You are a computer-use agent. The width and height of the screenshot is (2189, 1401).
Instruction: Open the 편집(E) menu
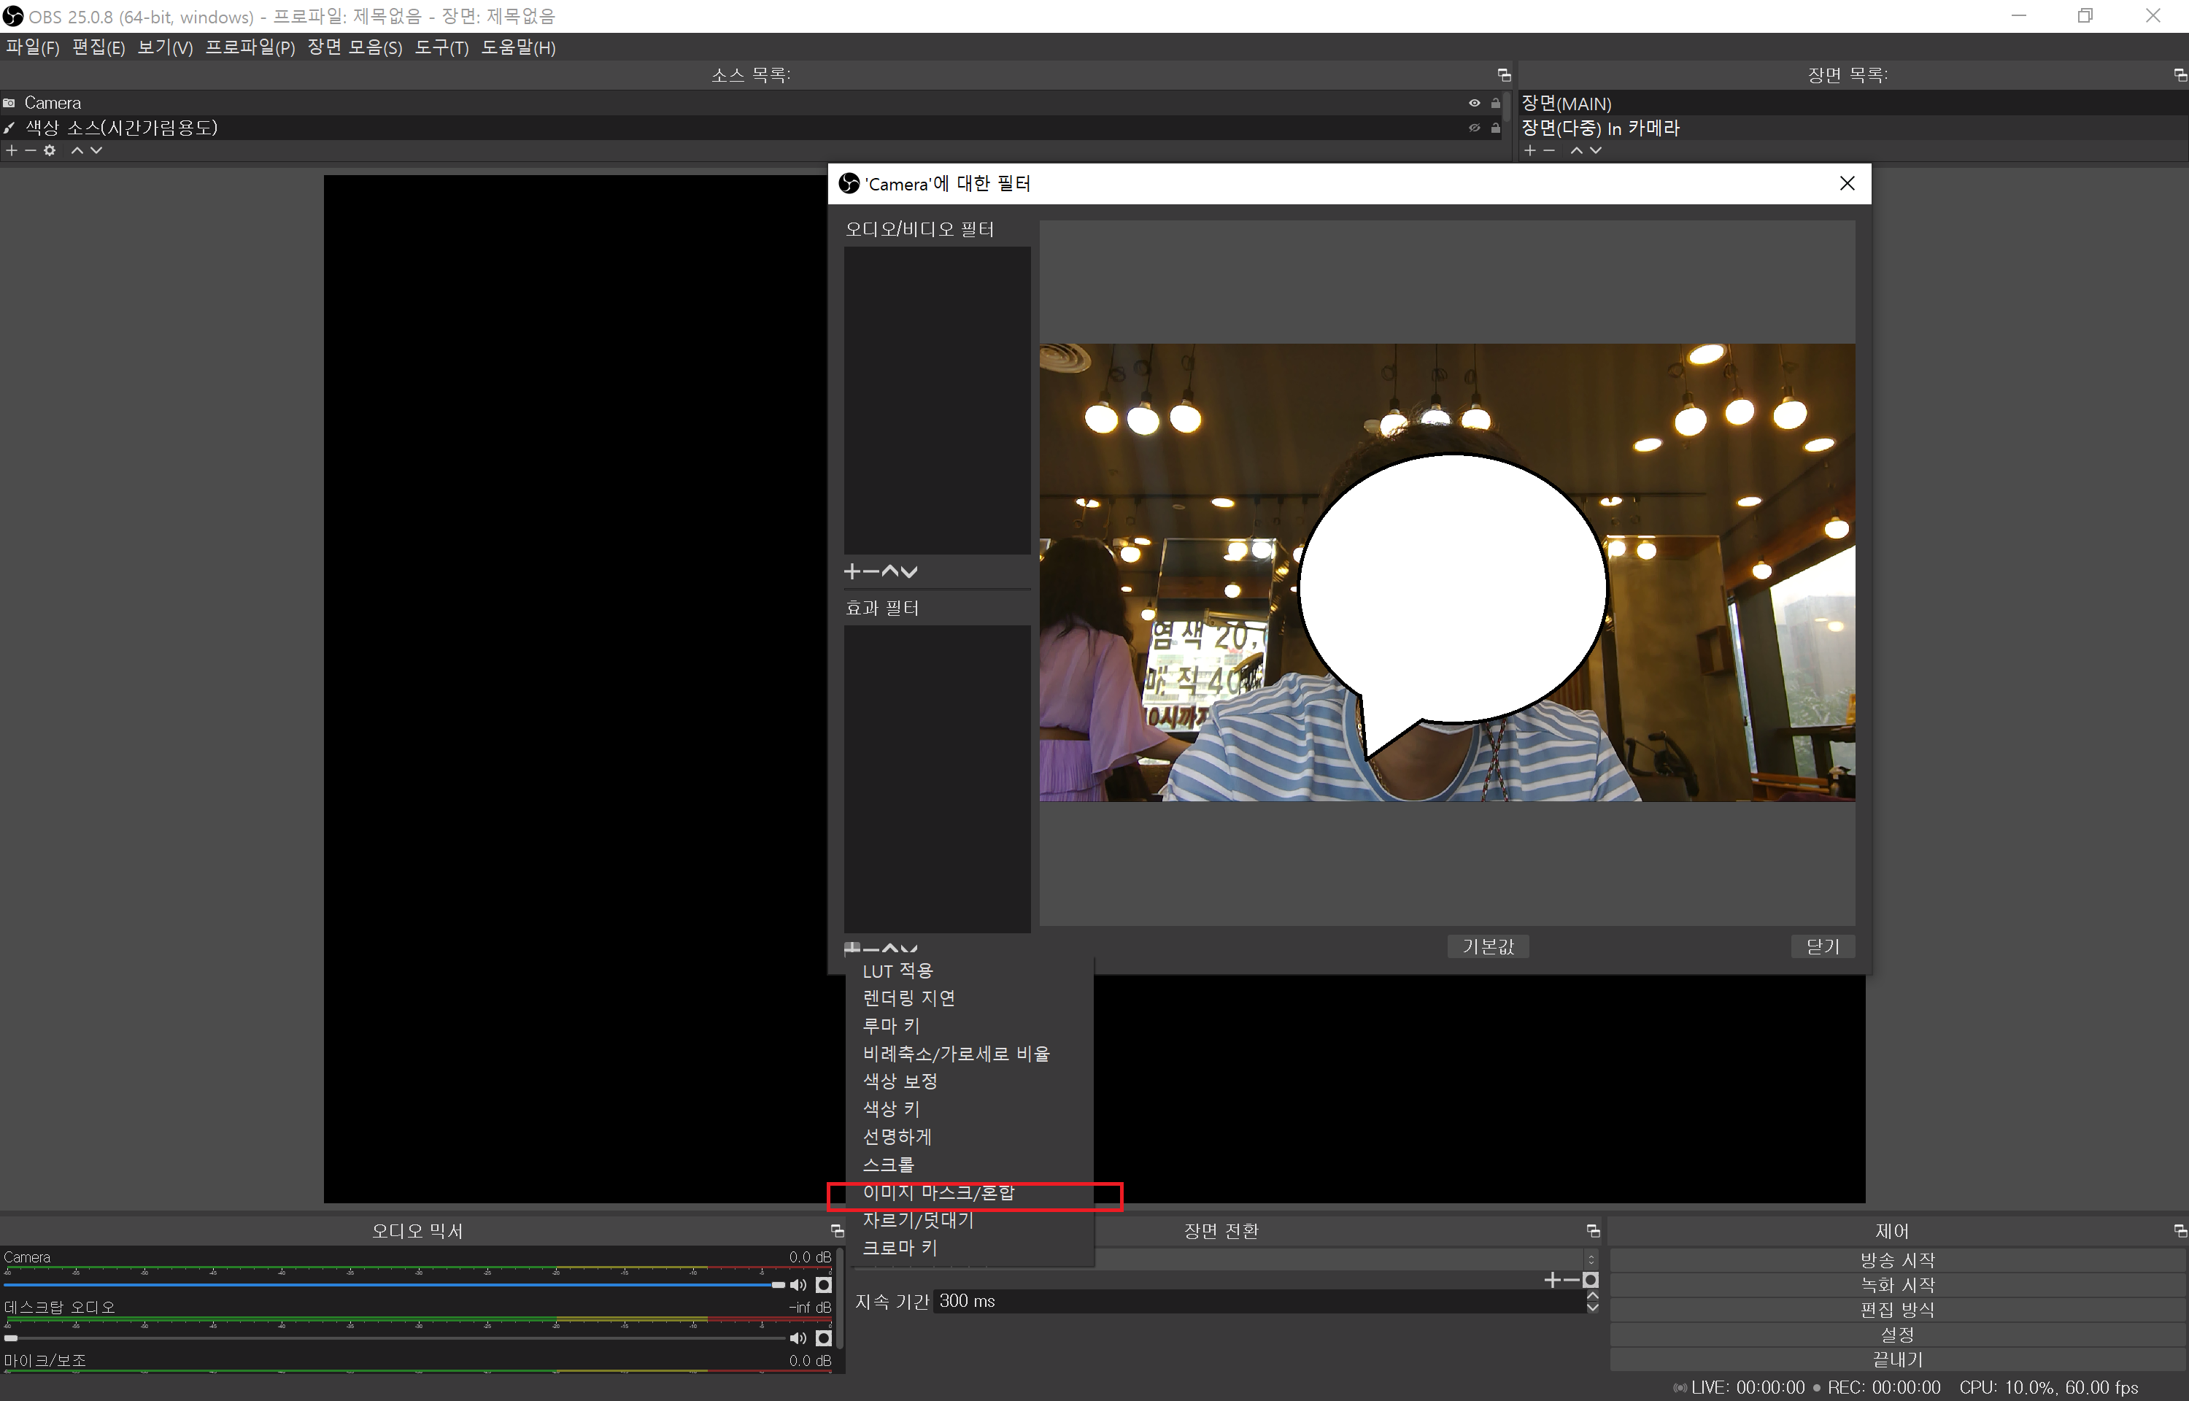click(x=99, y=47)
